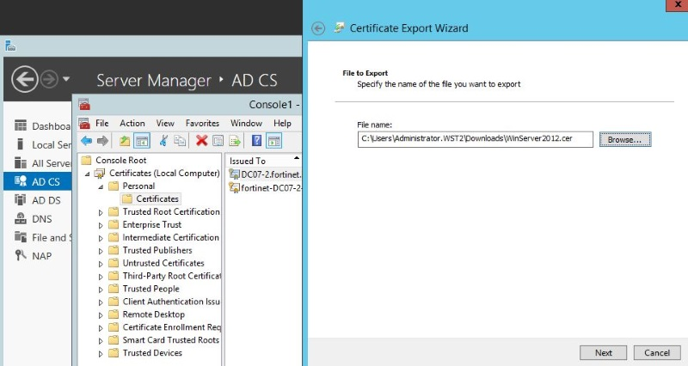Viewport: 688px width, 366px height.
Task: Expand Client Authentication Issuers node
Action: (x=101, y=302)
